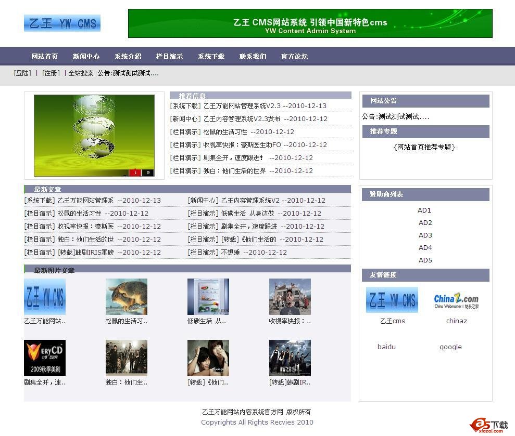Click the 乙王 YW CMS logo

pos(62,23)
